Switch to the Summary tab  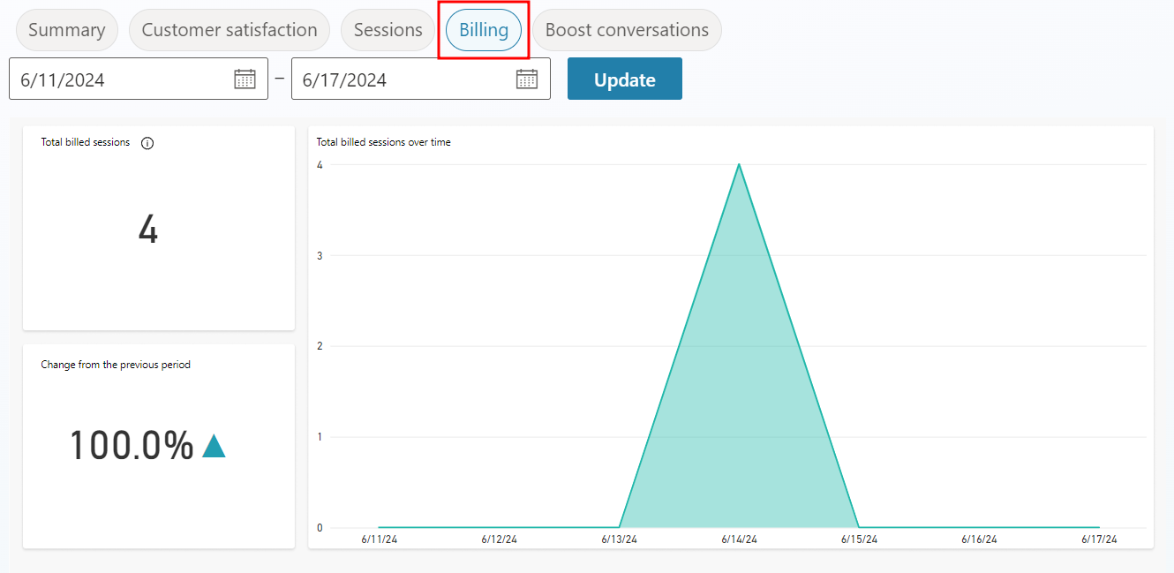(x=66, y=30)
